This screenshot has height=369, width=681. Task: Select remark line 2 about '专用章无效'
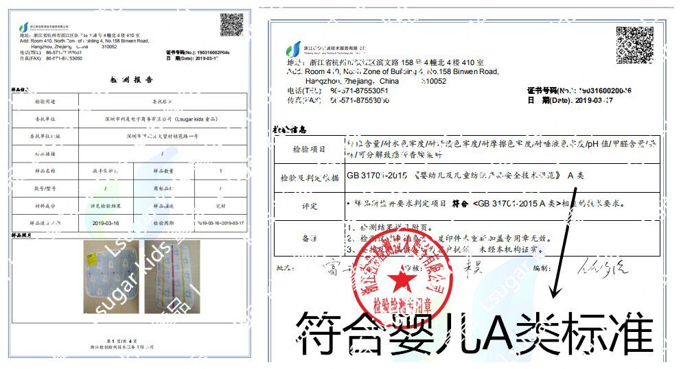click(x=450, y=238)
